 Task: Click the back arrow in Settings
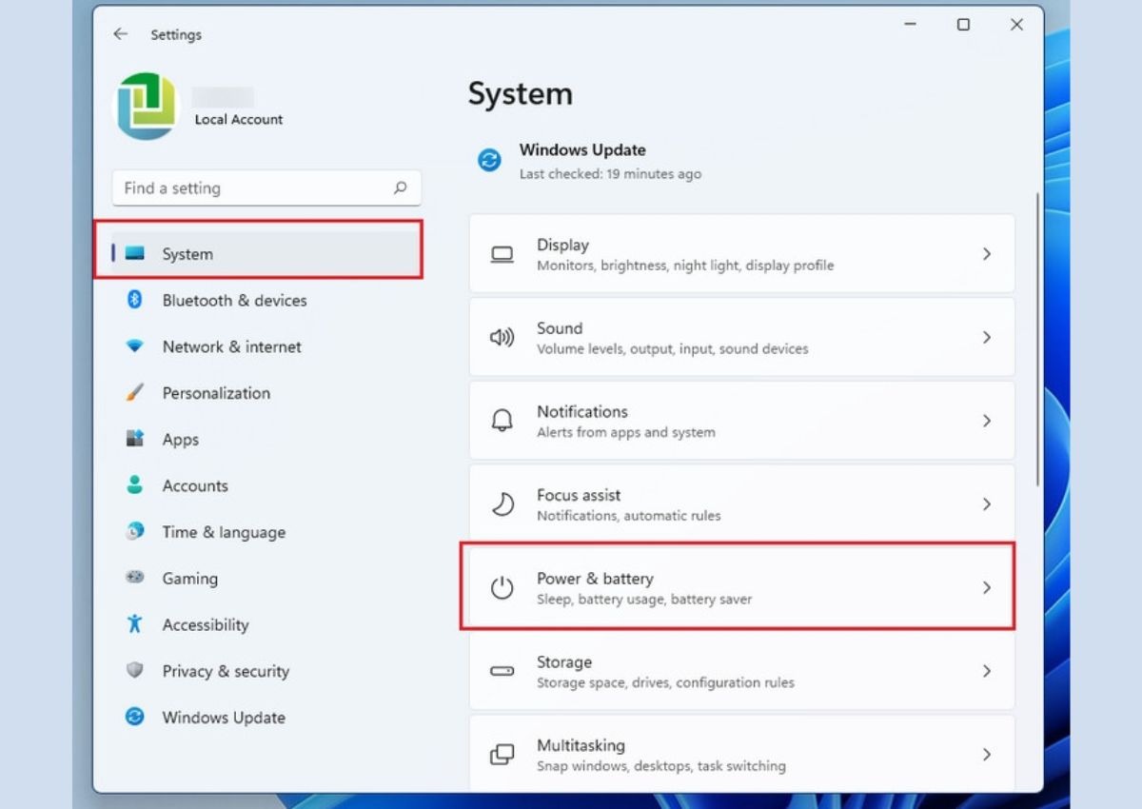coord(120,34)
